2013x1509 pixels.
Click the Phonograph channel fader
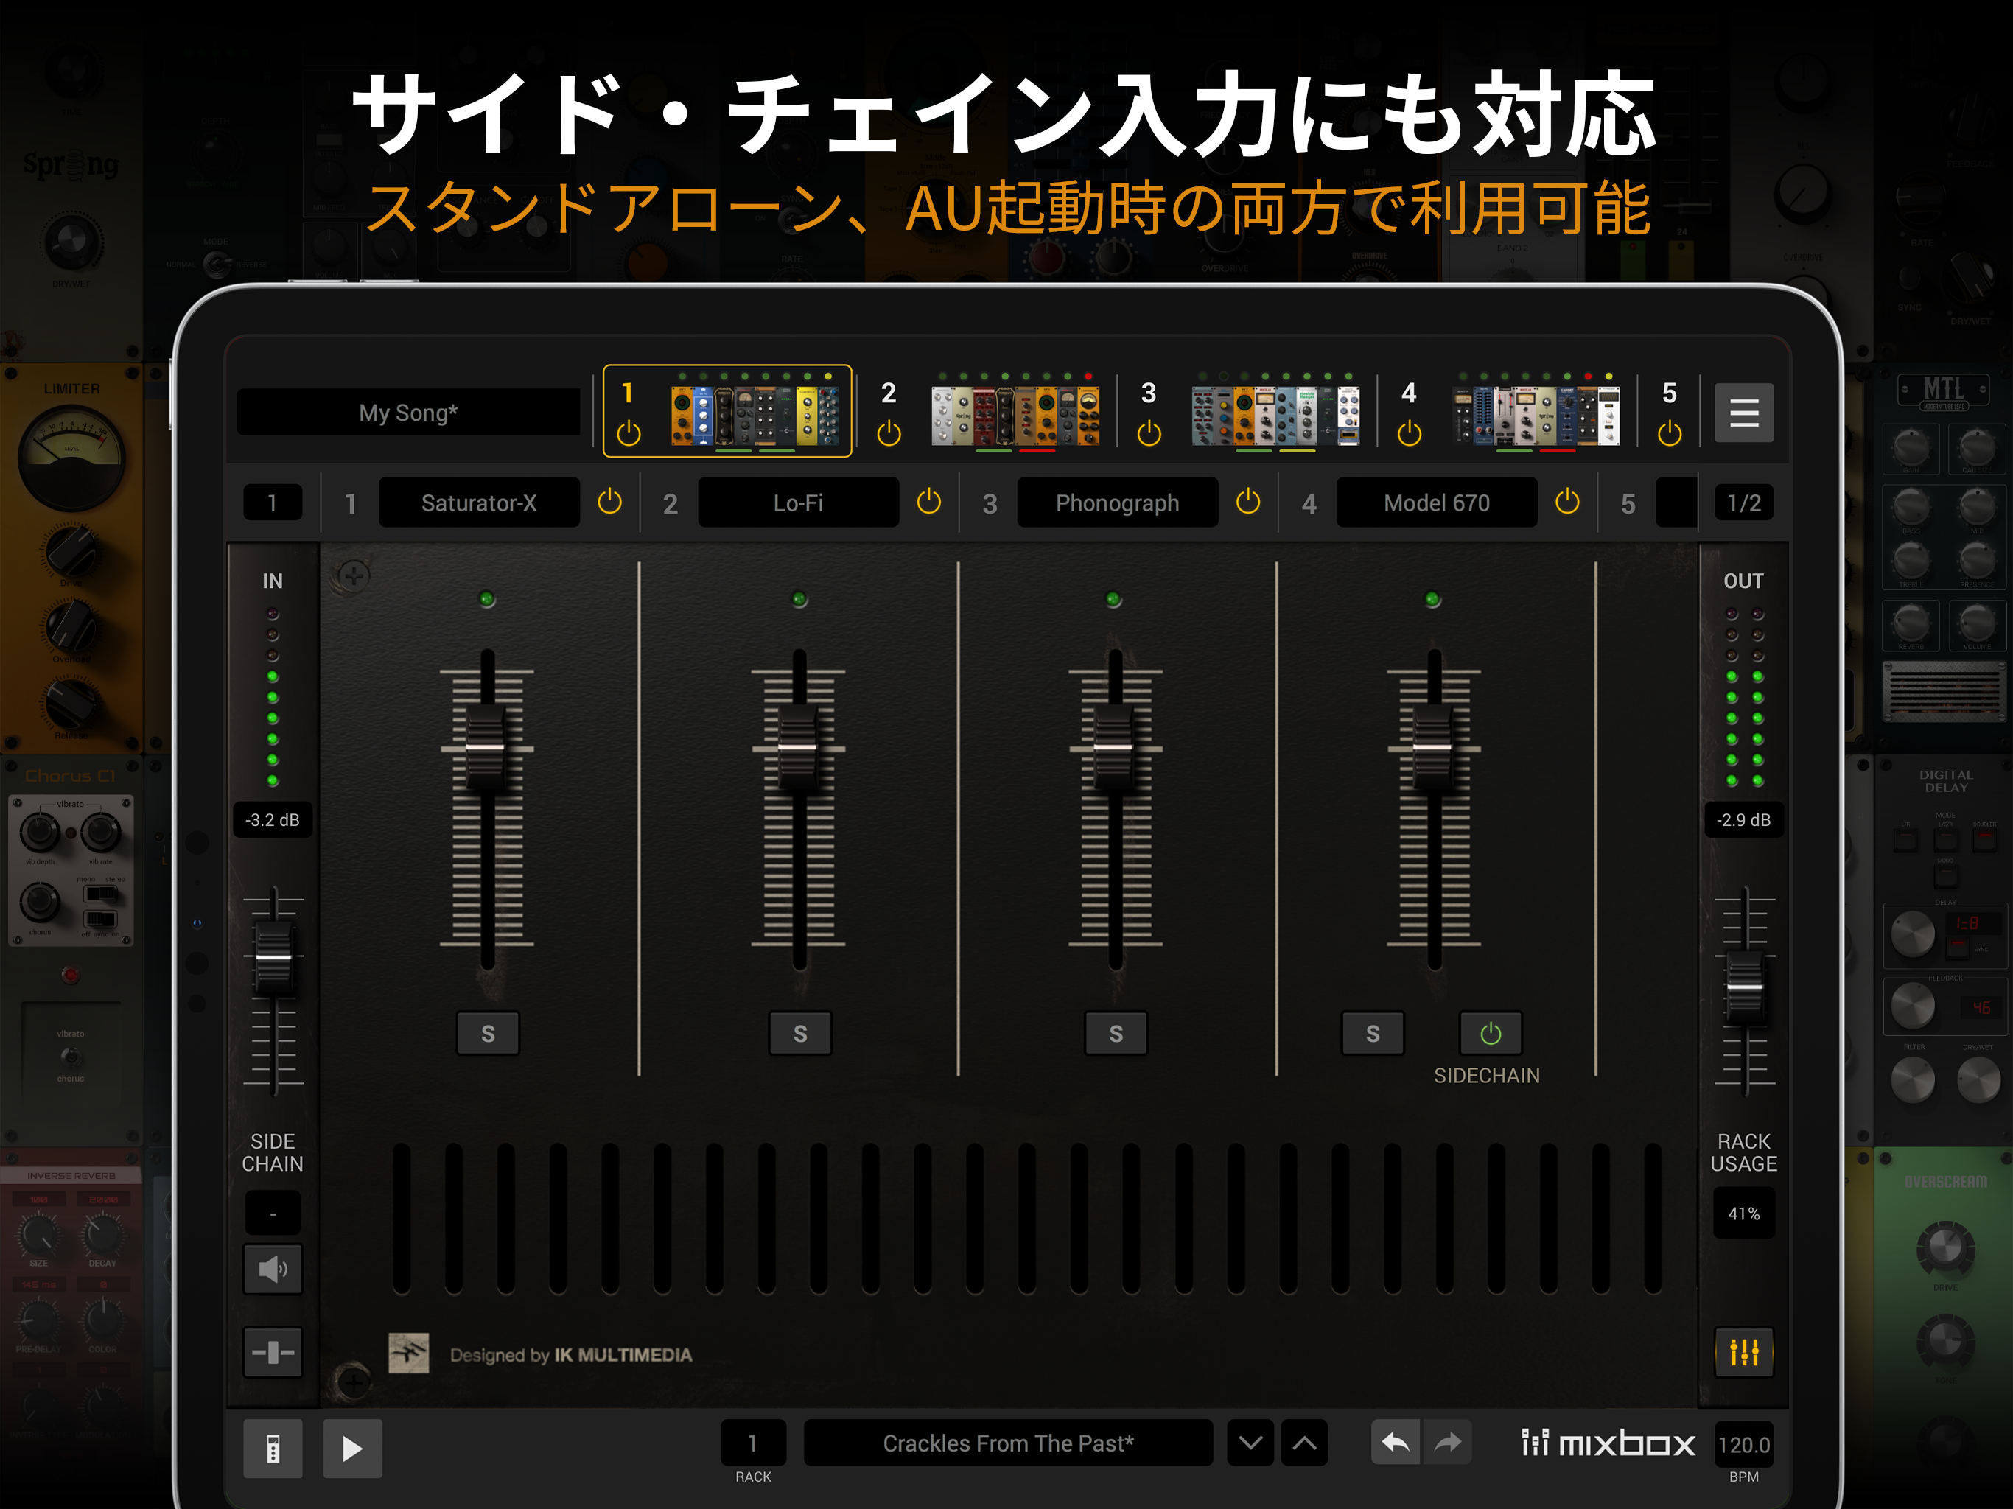point(1114,747)
